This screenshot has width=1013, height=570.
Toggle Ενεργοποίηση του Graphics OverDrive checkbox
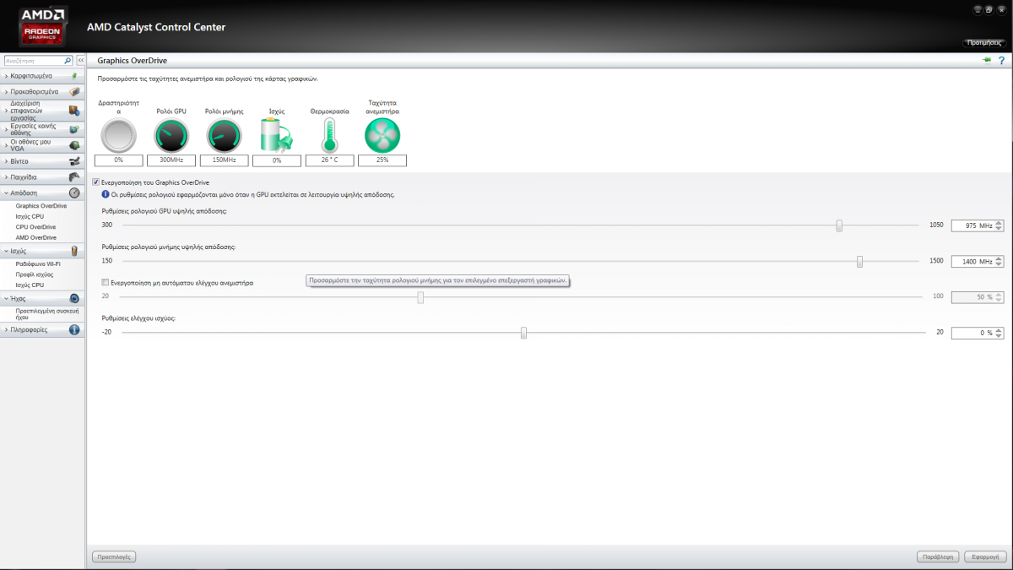(96, 182)
